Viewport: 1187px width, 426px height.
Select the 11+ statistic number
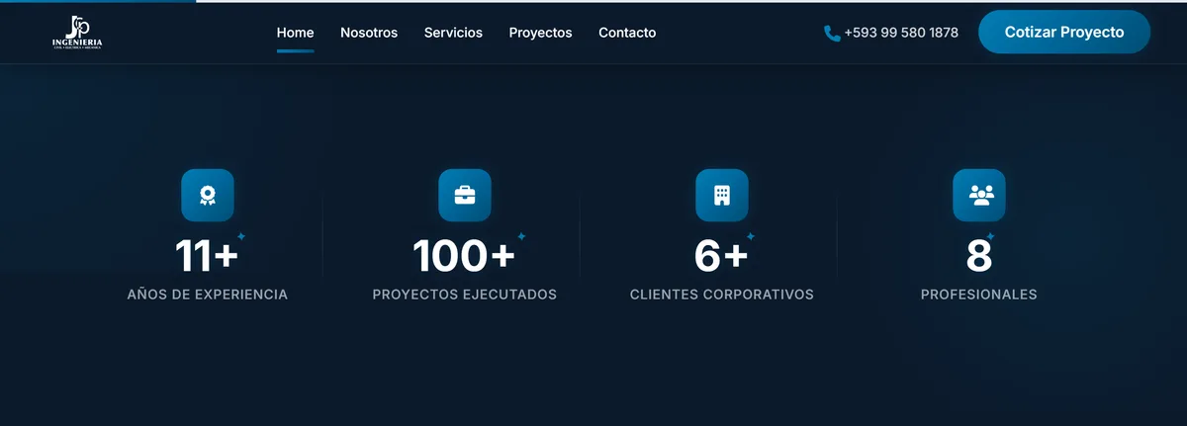click(207, 256)
